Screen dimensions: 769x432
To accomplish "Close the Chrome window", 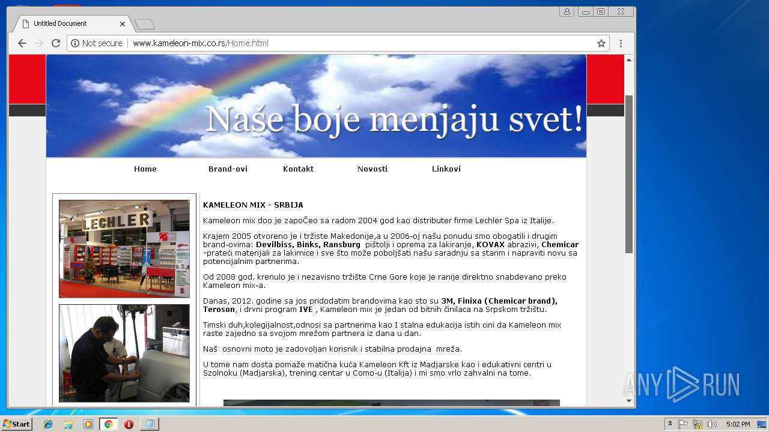I will pyautogui.click(x=621, y=11).
